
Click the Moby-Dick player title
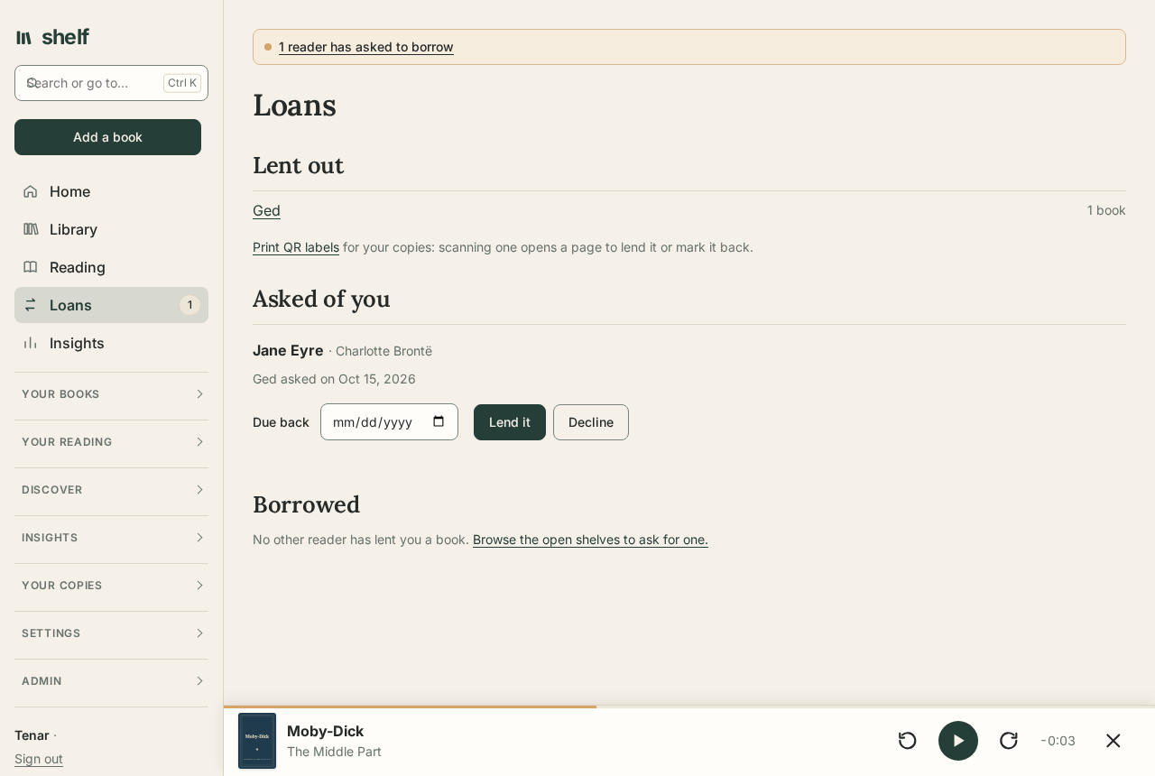(325, 731)
